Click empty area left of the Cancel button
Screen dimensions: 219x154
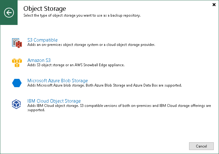[x=123, y=146]
